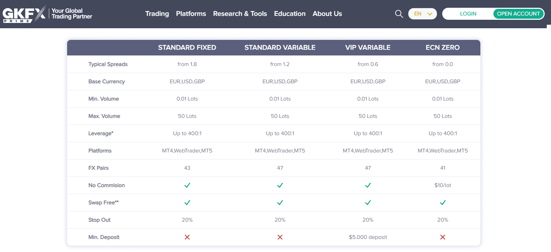Select the ECN ZERO column header
Image resolution: width=551 pixels, height=252 pixels.
(x=443, y=47)
